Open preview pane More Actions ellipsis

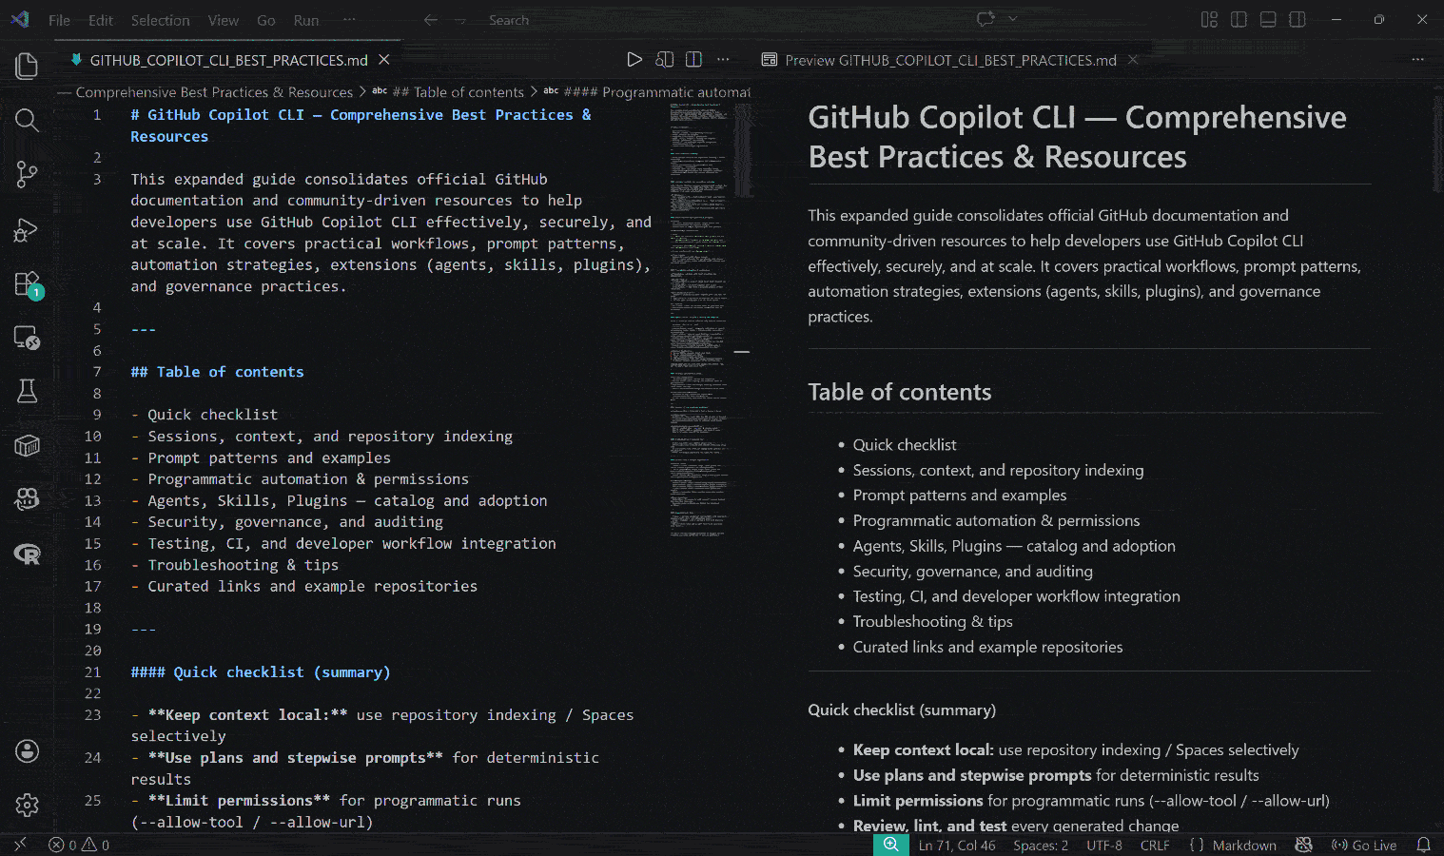coord(1417,59)
